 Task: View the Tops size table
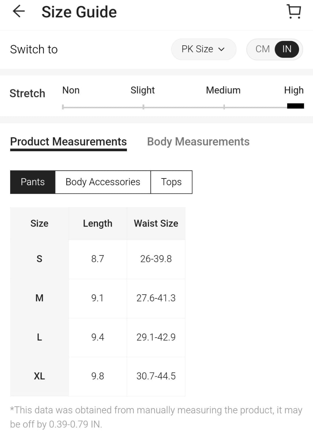pyautogui.click(x=171, y=182)
